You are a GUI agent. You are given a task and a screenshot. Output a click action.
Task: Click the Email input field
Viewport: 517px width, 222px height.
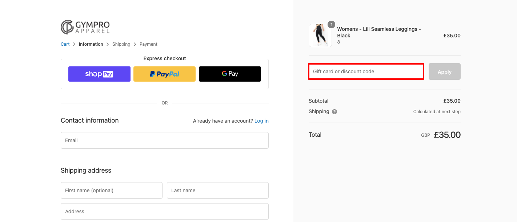click(164, 140)
